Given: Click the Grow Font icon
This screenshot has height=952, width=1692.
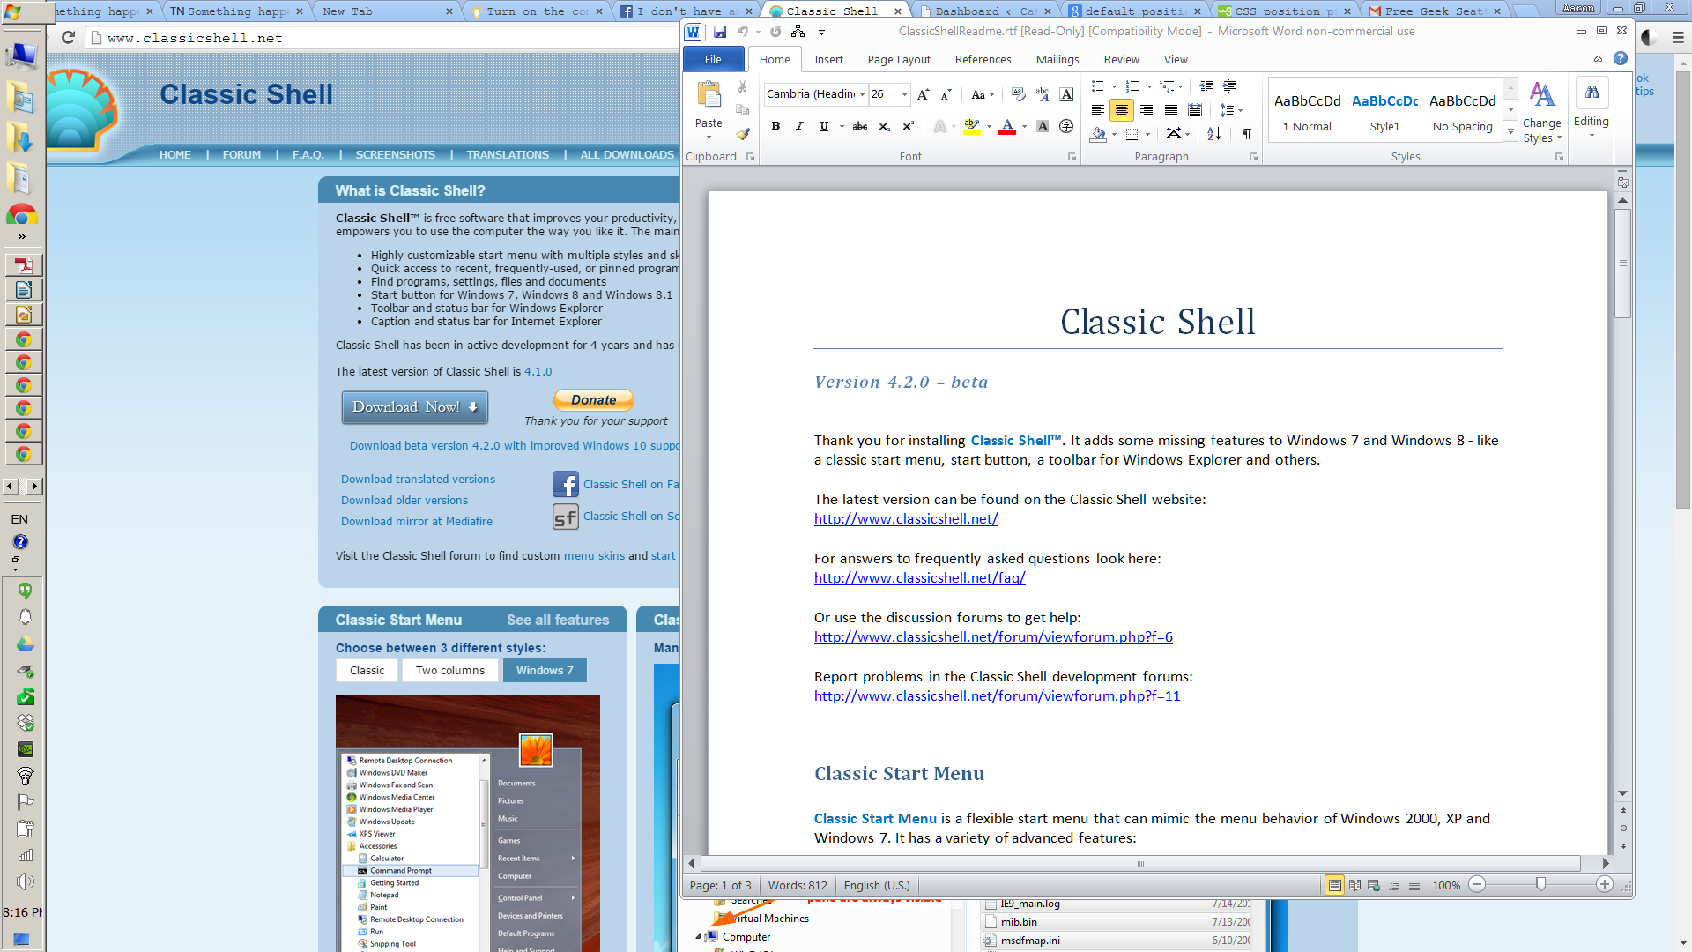Looking at the screenshot, I should [x=923, y=94].
